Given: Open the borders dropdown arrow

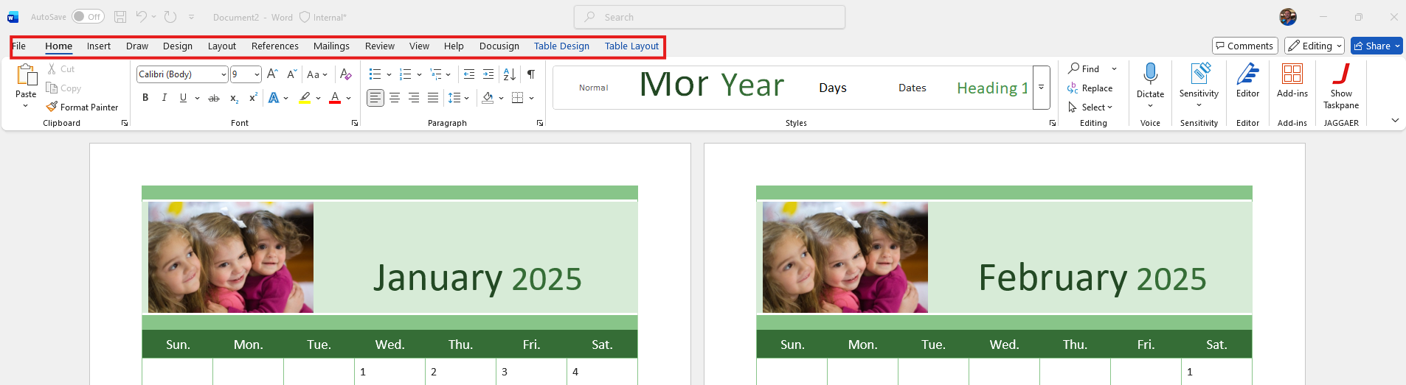Looking at the screenshot, I should coord(531,98).
